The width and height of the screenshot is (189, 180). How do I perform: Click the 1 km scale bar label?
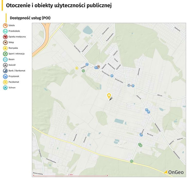70,175
